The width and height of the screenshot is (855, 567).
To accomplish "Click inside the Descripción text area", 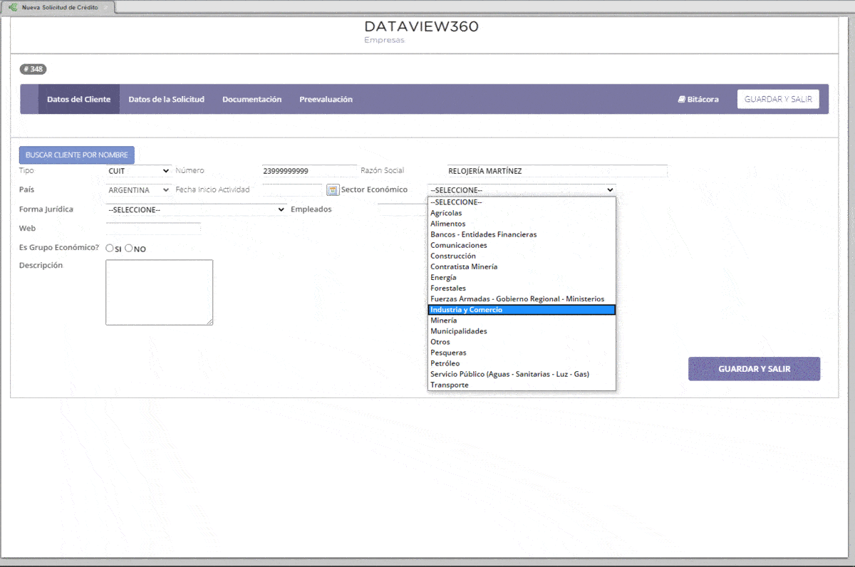I will (160, 293).
